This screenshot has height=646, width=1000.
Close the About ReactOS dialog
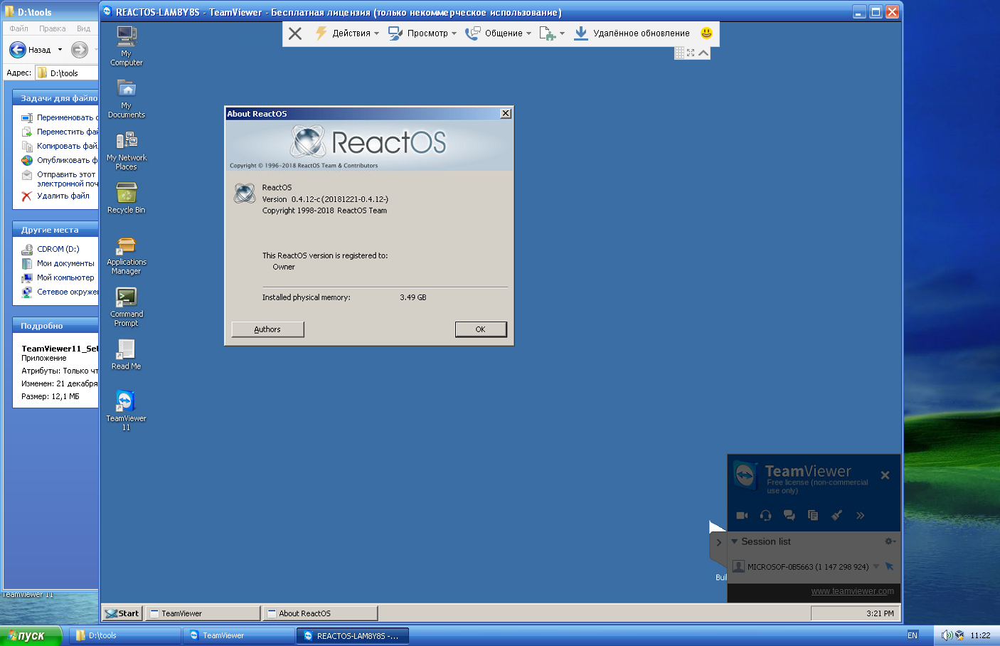coord(506,114)
